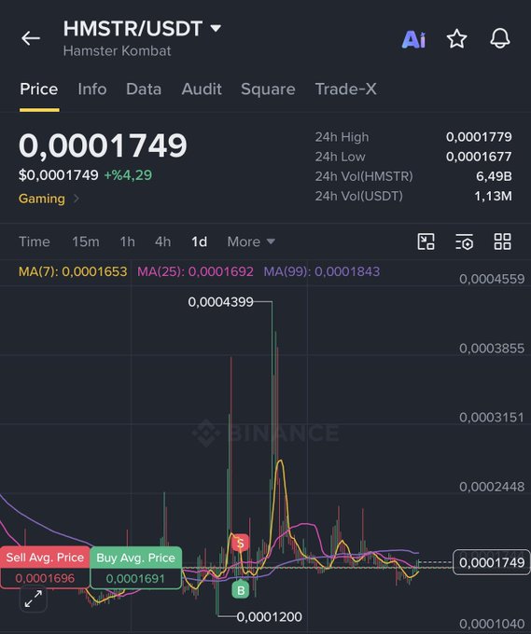531x634 pixels.
Task: Select the Price tab
Action: (x=39, y=89)
